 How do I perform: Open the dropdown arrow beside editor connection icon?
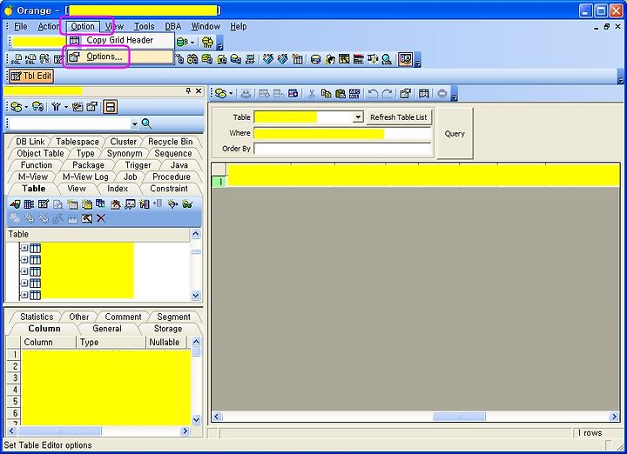(231, 94)
